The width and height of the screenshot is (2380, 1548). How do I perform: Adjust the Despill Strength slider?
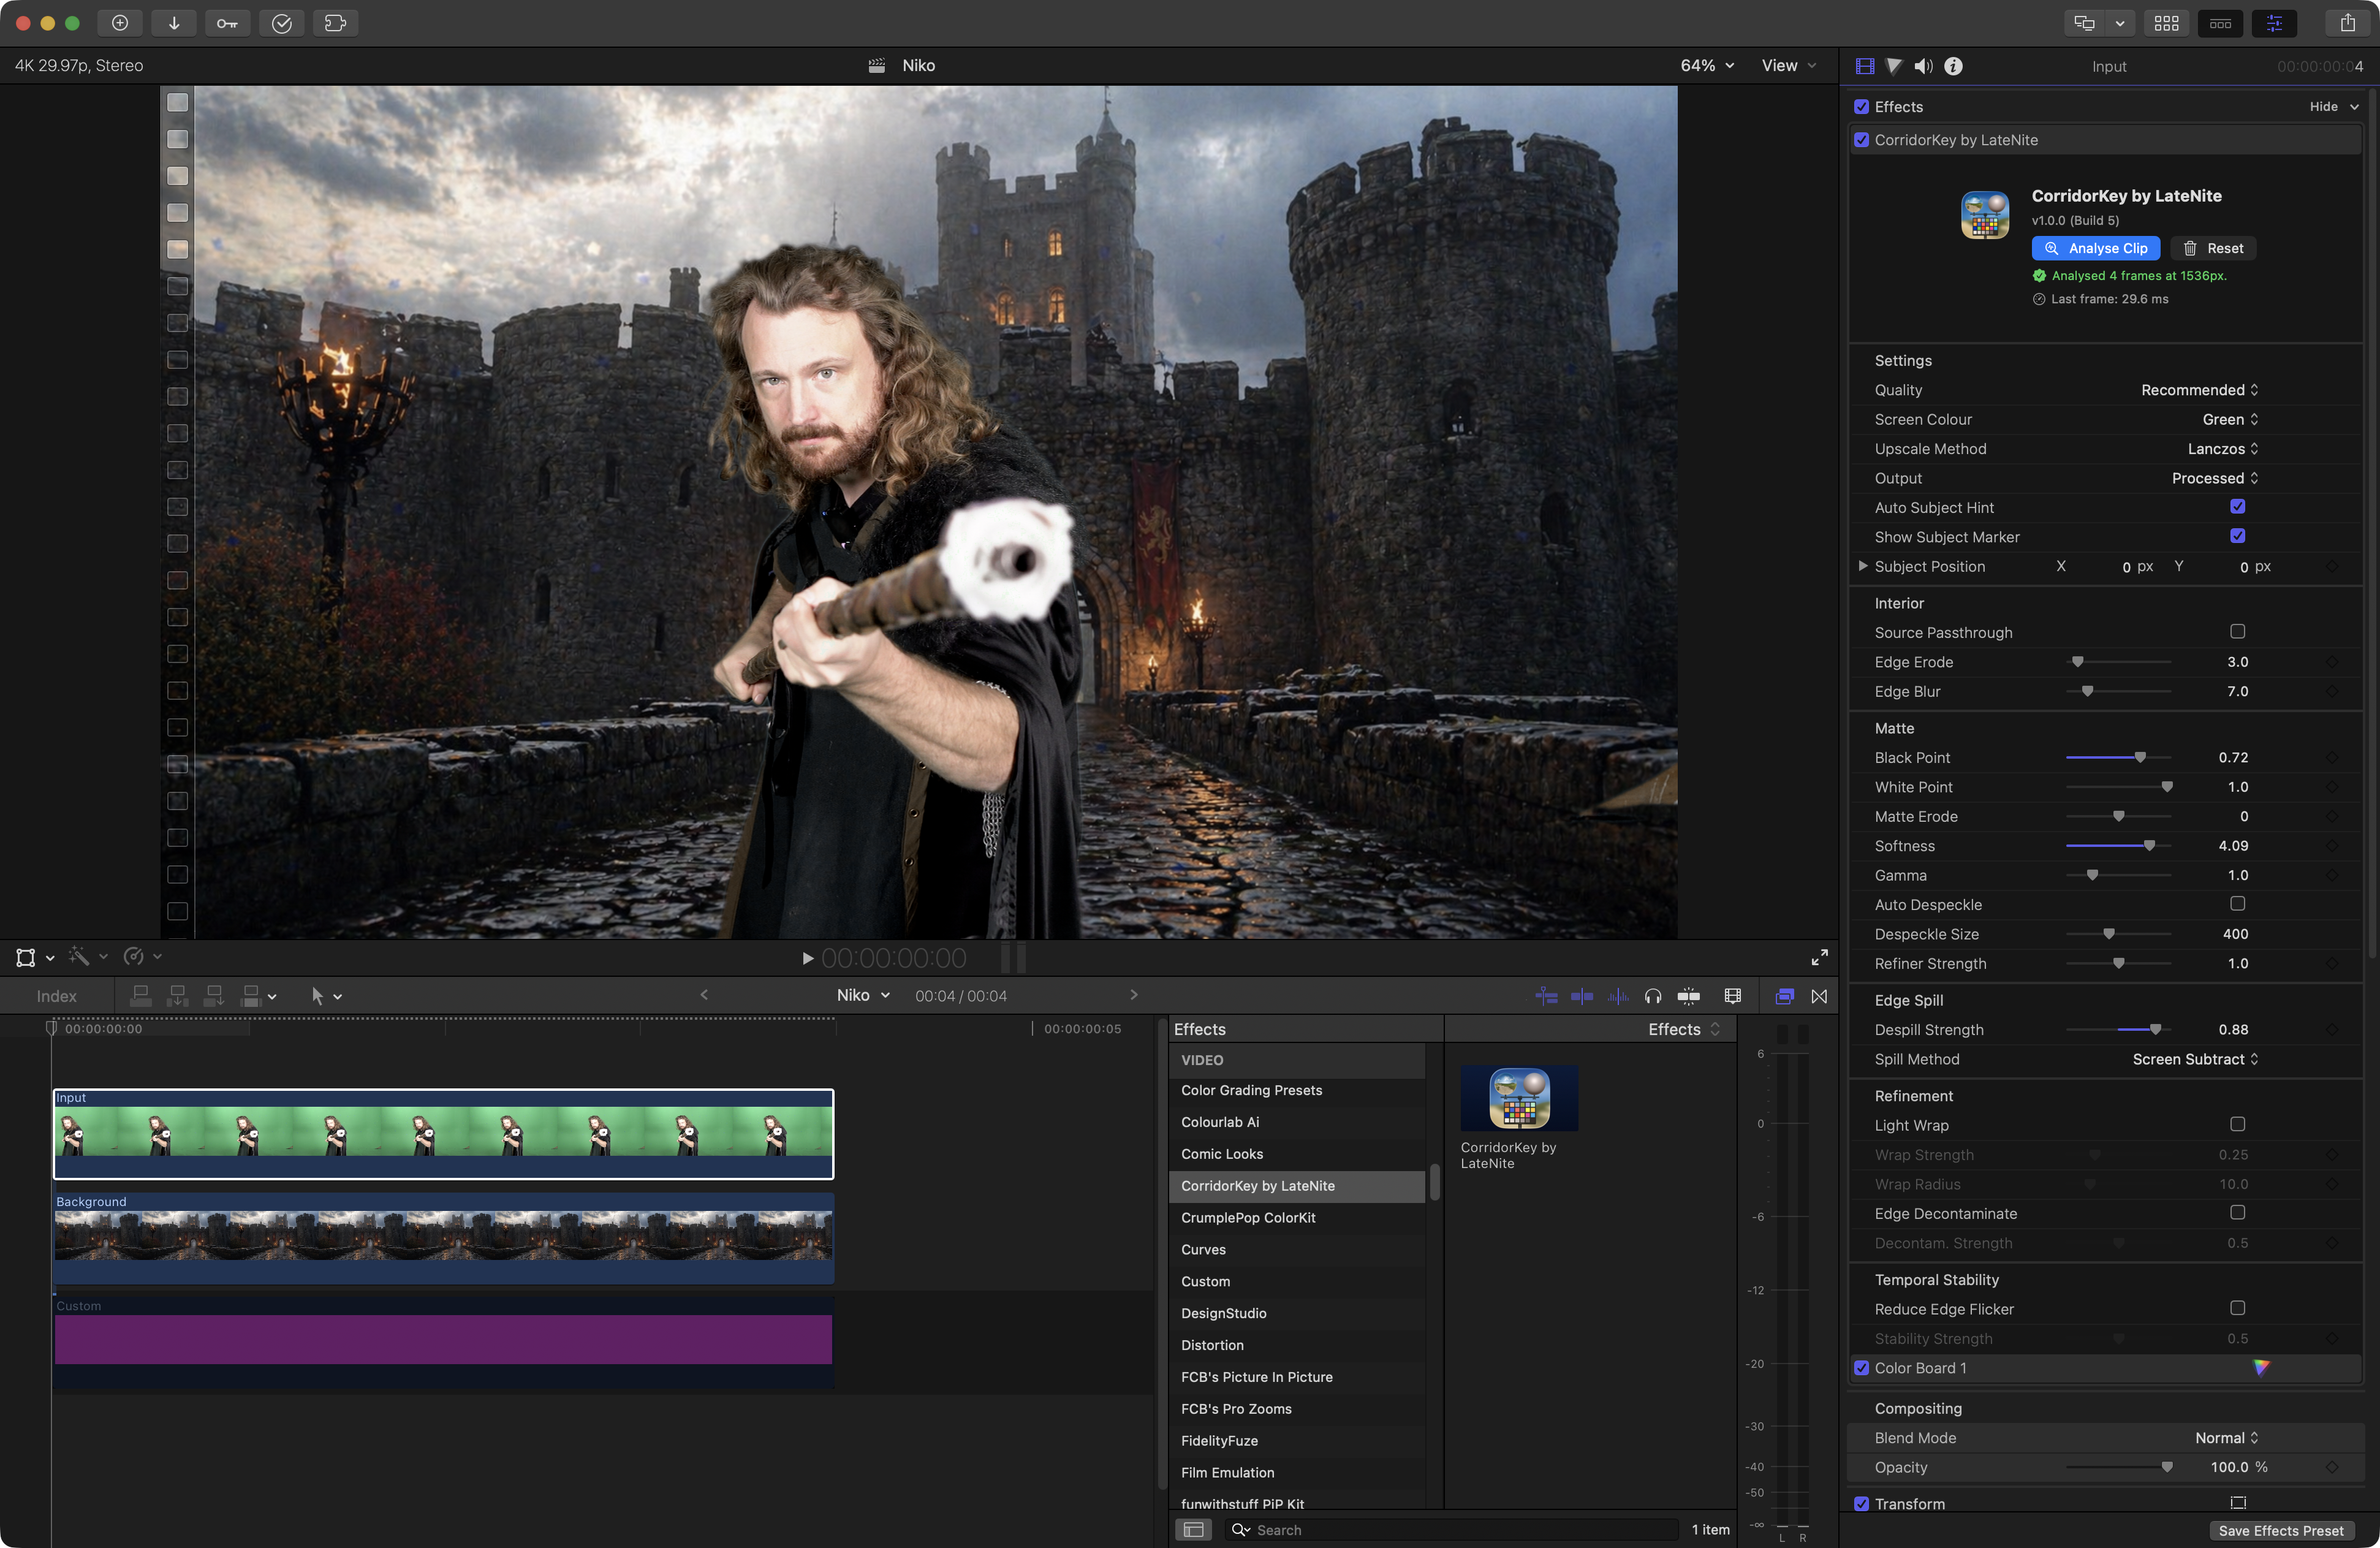tap(2155, 1030)
